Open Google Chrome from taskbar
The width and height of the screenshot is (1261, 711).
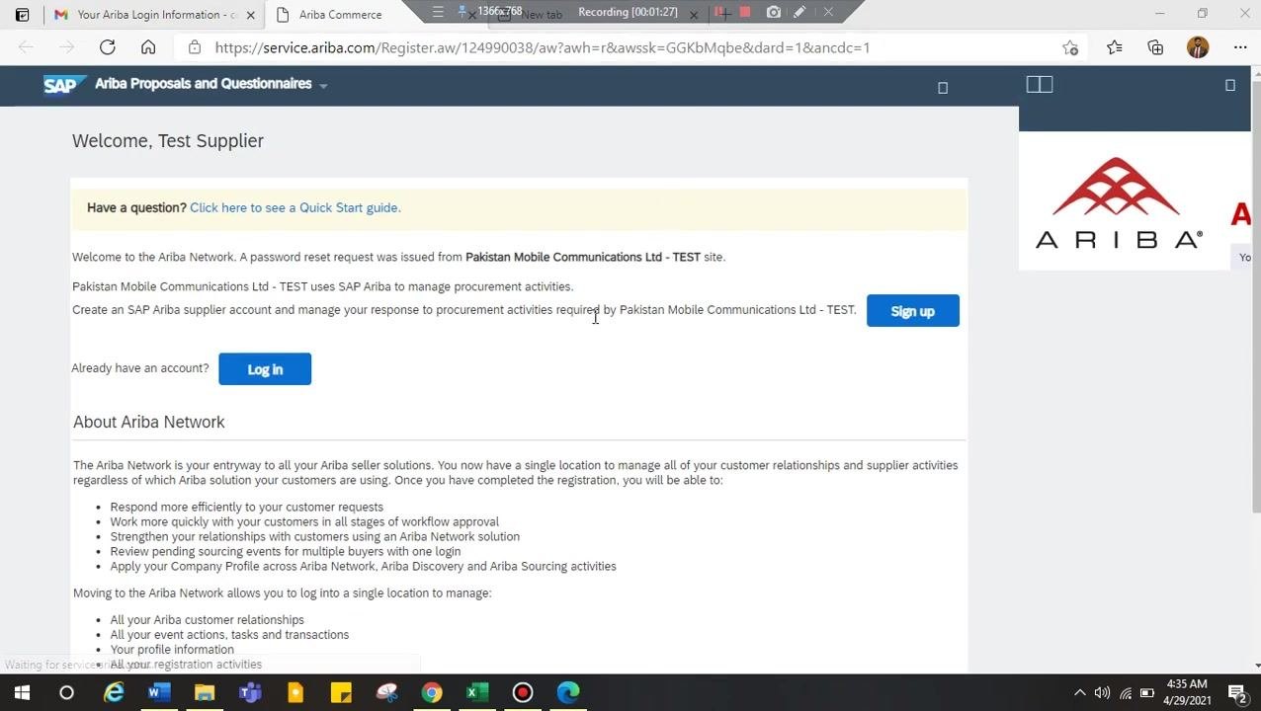tap(432, 692)
